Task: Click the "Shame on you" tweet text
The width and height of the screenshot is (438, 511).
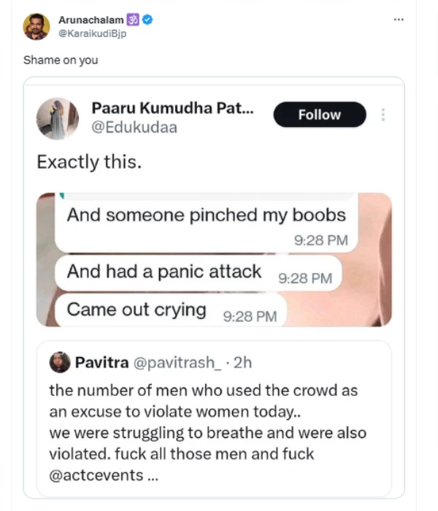Action: (61, 60)
